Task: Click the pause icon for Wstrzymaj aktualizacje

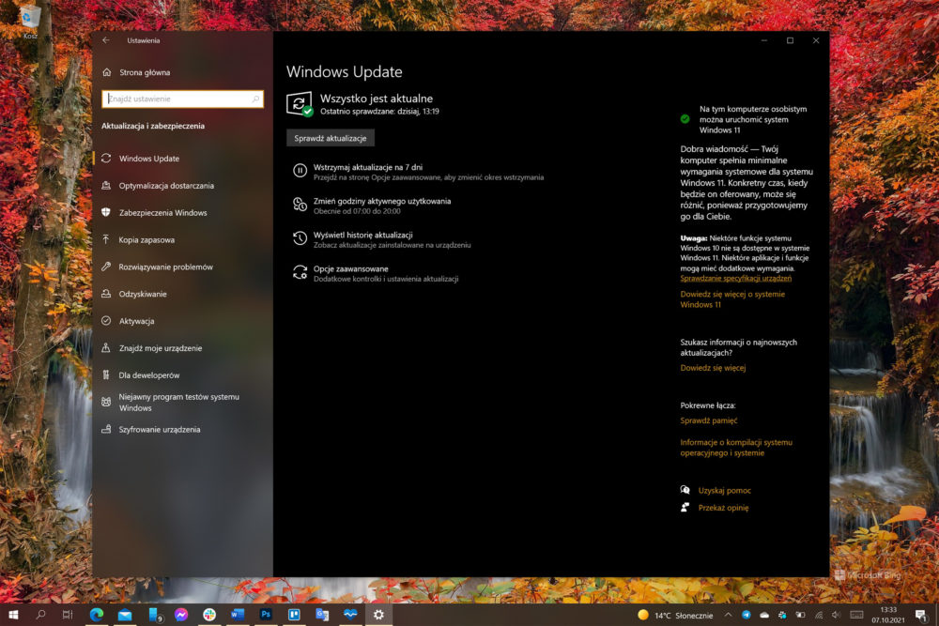Action: pos(300,171)
